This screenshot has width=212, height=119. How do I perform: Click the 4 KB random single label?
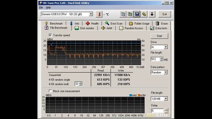(59, 80)
